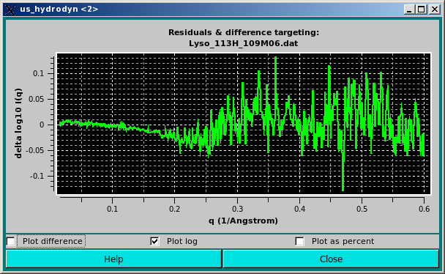Click the Lyso_113H_109M06.dat filename text
Screen dimensions: 445x274
click(244, 43)
